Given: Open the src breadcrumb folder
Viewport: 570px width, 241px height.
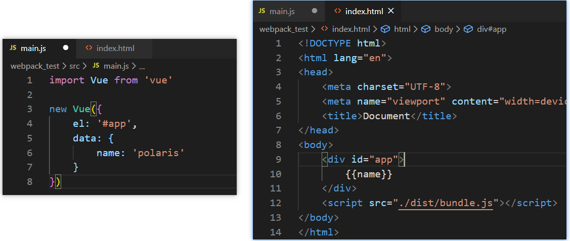Looking at the screenshot, I should [75, 66].
